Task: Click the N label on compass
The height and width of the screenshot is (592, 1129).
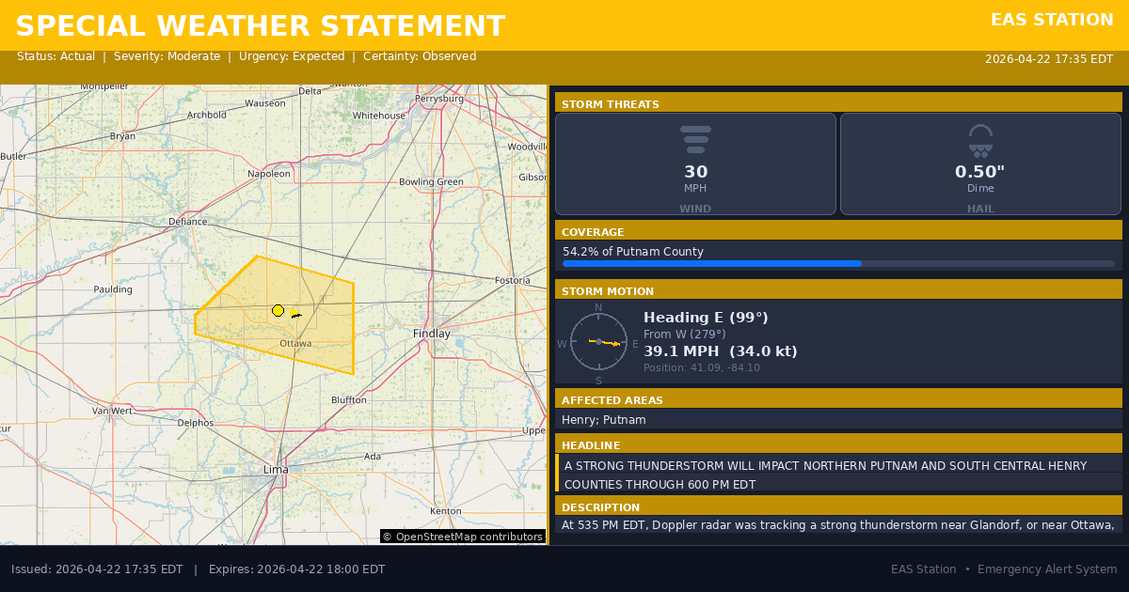Action: pos(598,307)
